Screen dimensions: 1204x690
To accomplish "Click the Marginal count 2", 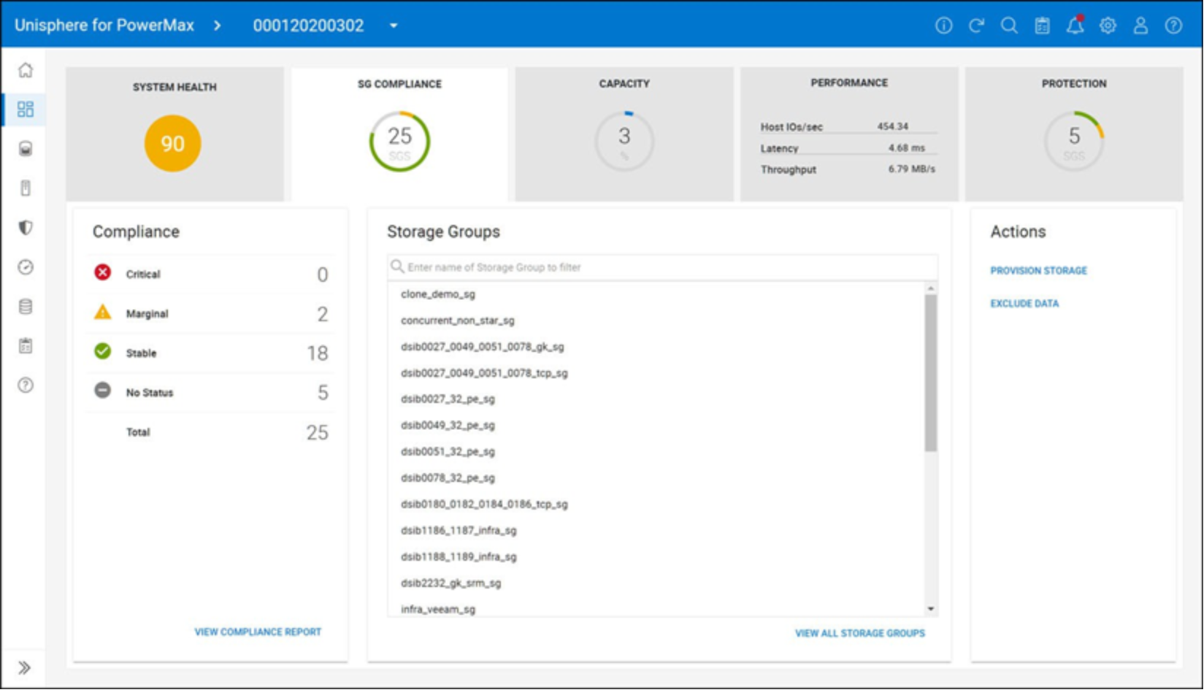I will point(322,314).
